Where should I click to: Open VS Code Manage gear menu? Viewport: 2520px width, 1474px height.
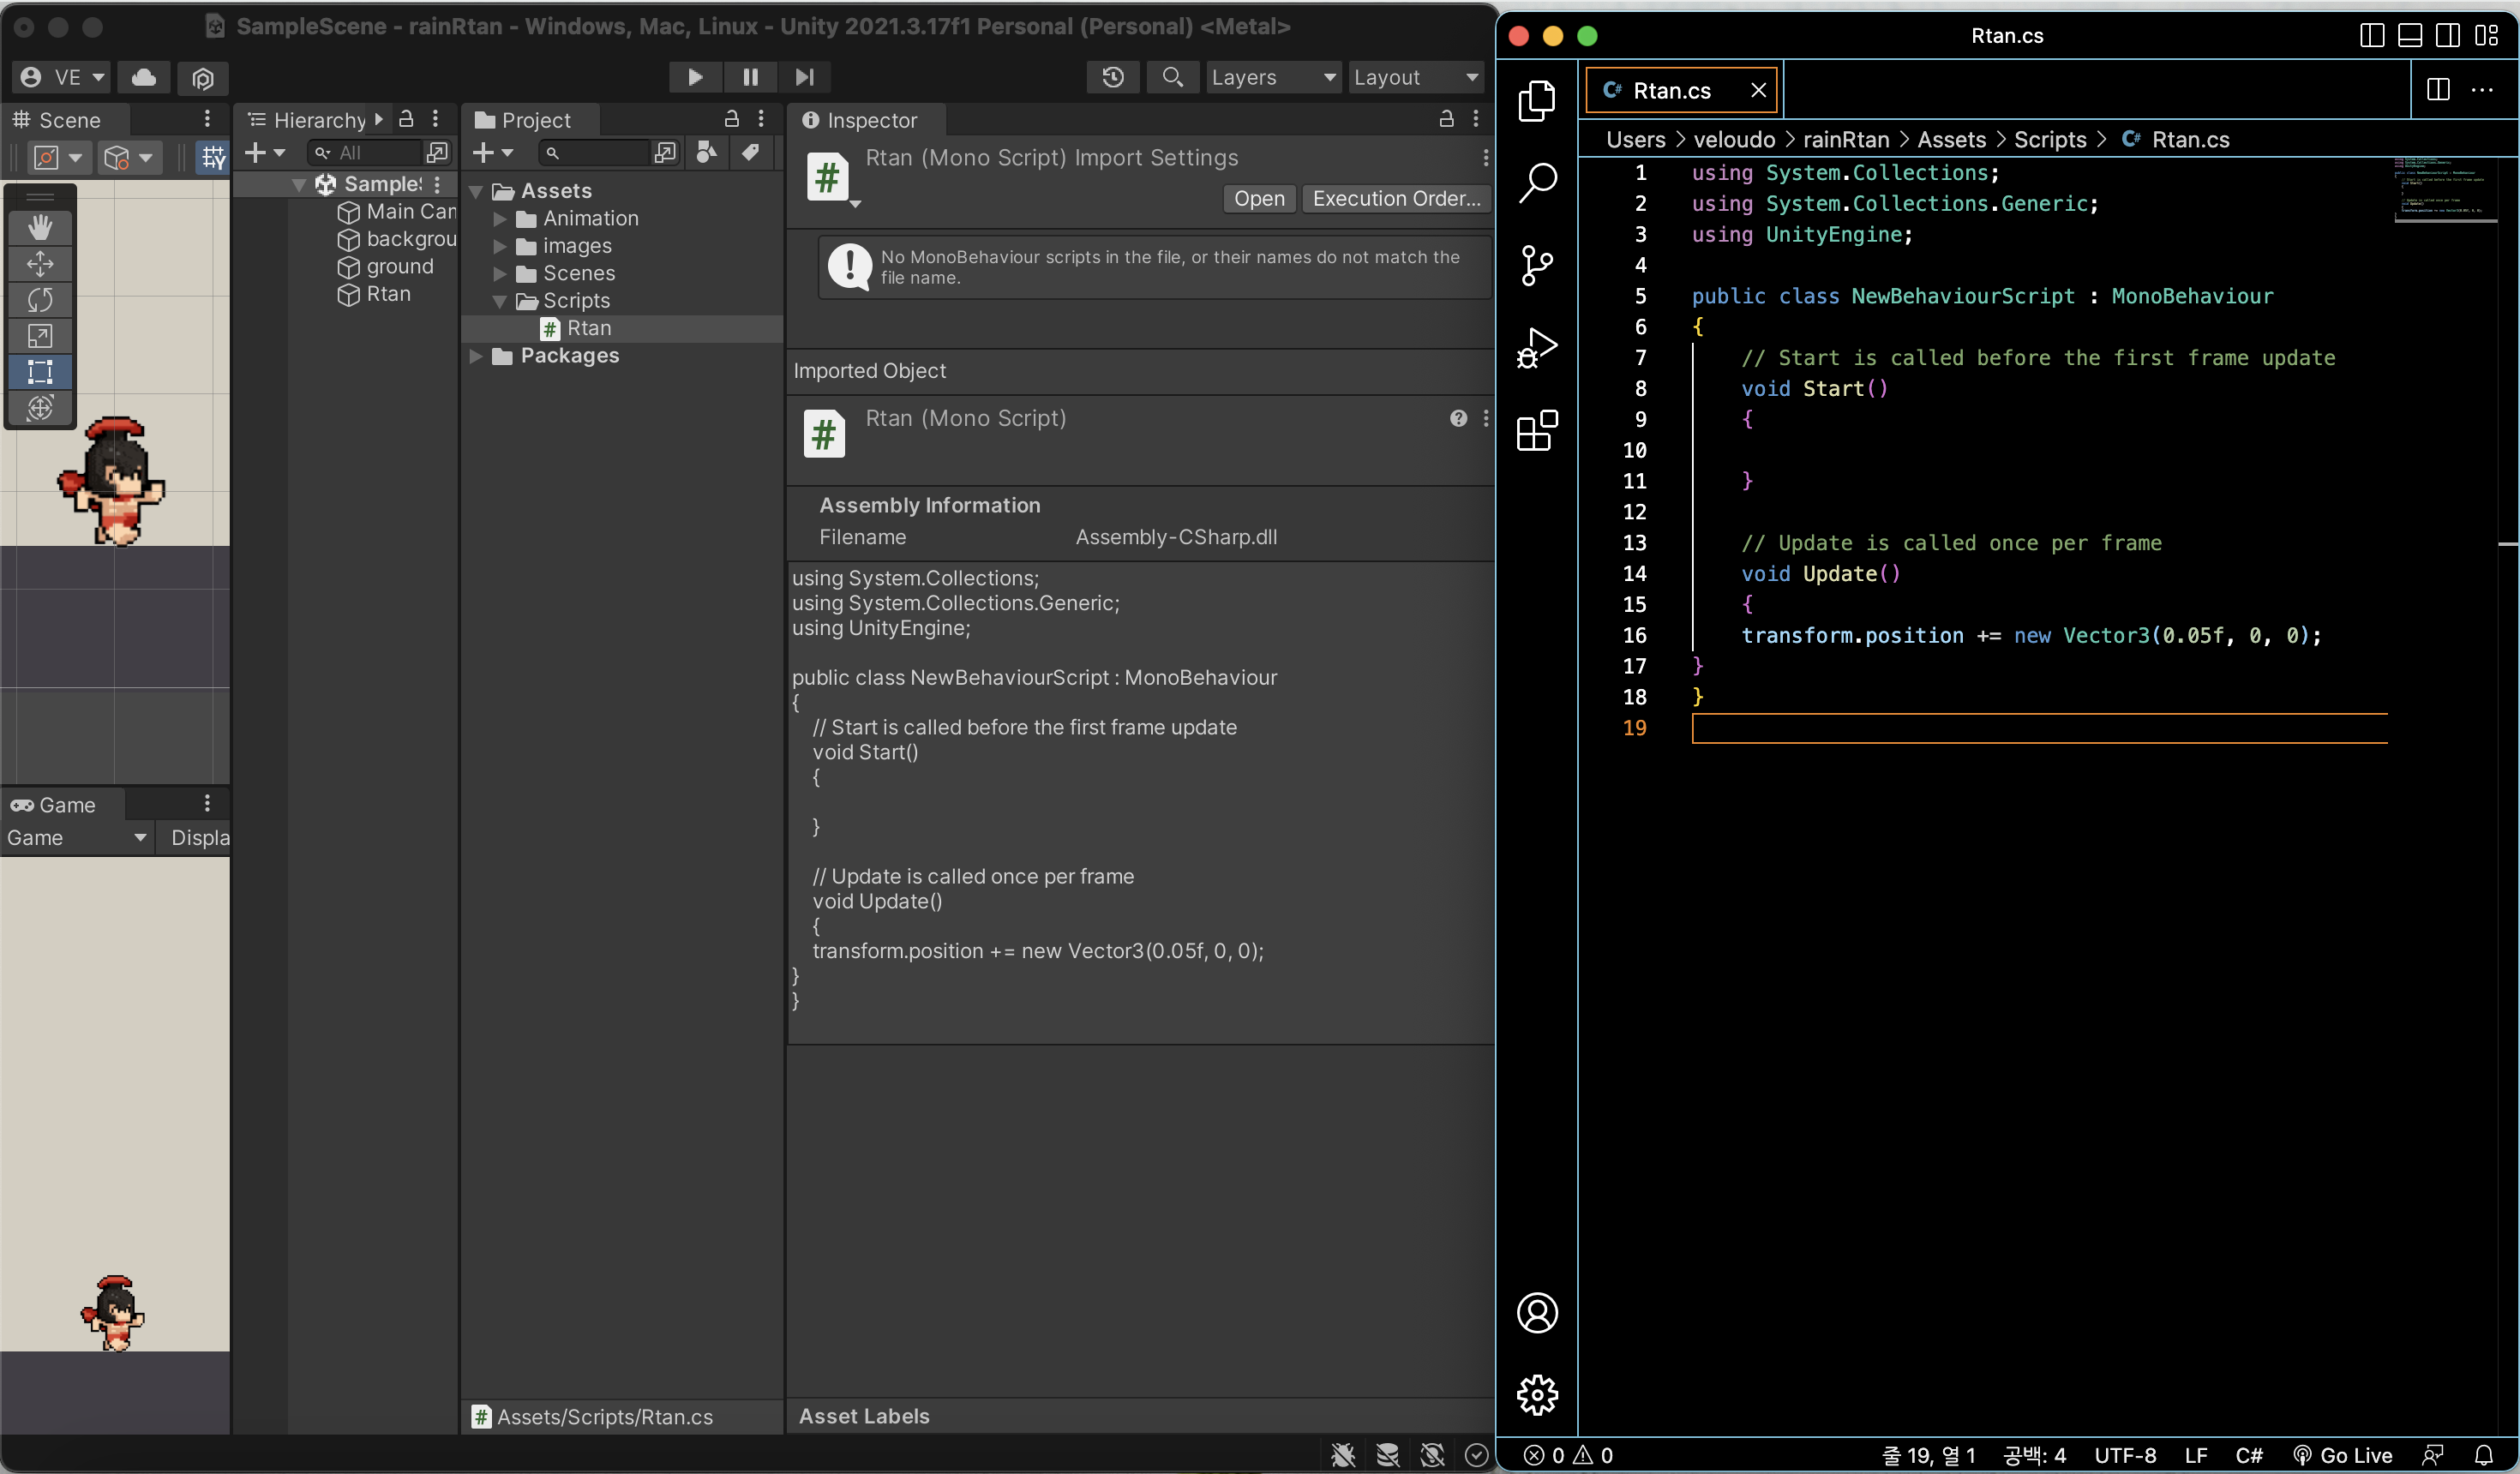point(1537,1395)
